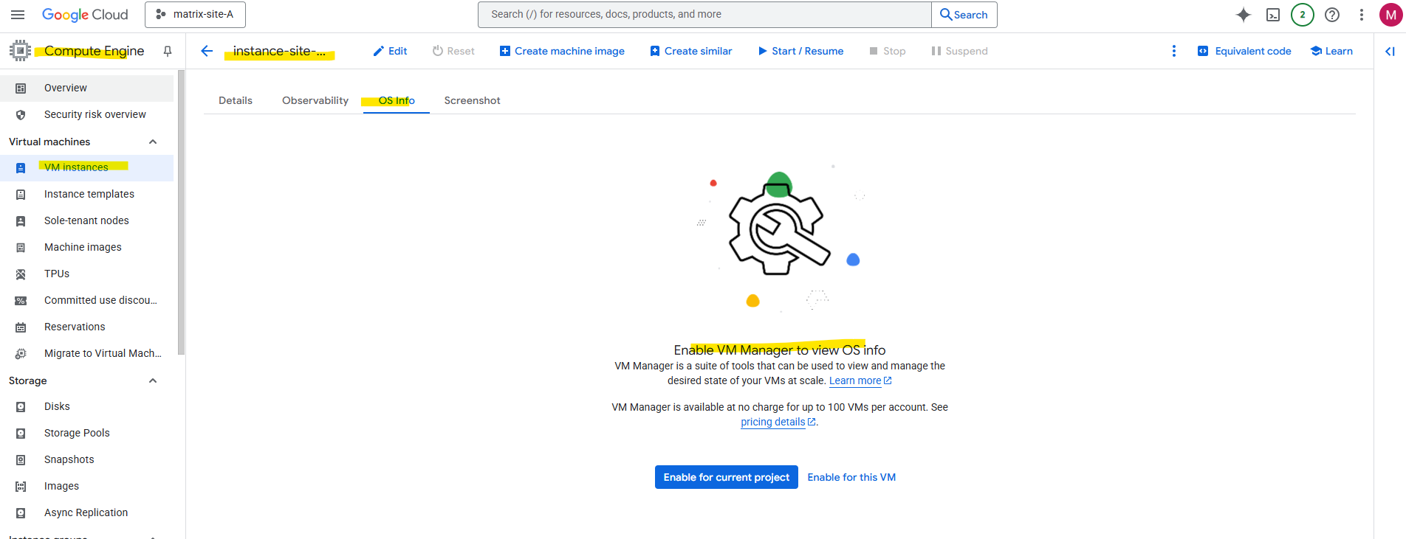Open Security risk overview
Viewport: 1406px width, 539px height.
click(x=87, y=114)
